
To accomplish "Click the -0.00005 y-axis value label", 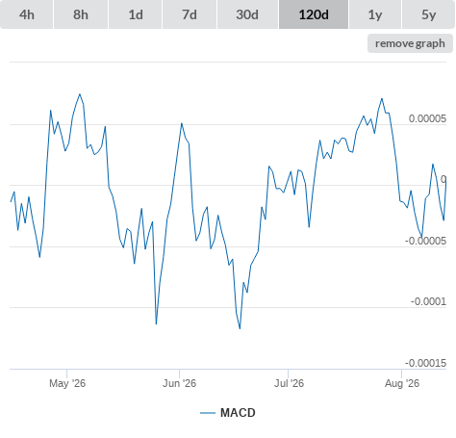I will pos(425,241).
